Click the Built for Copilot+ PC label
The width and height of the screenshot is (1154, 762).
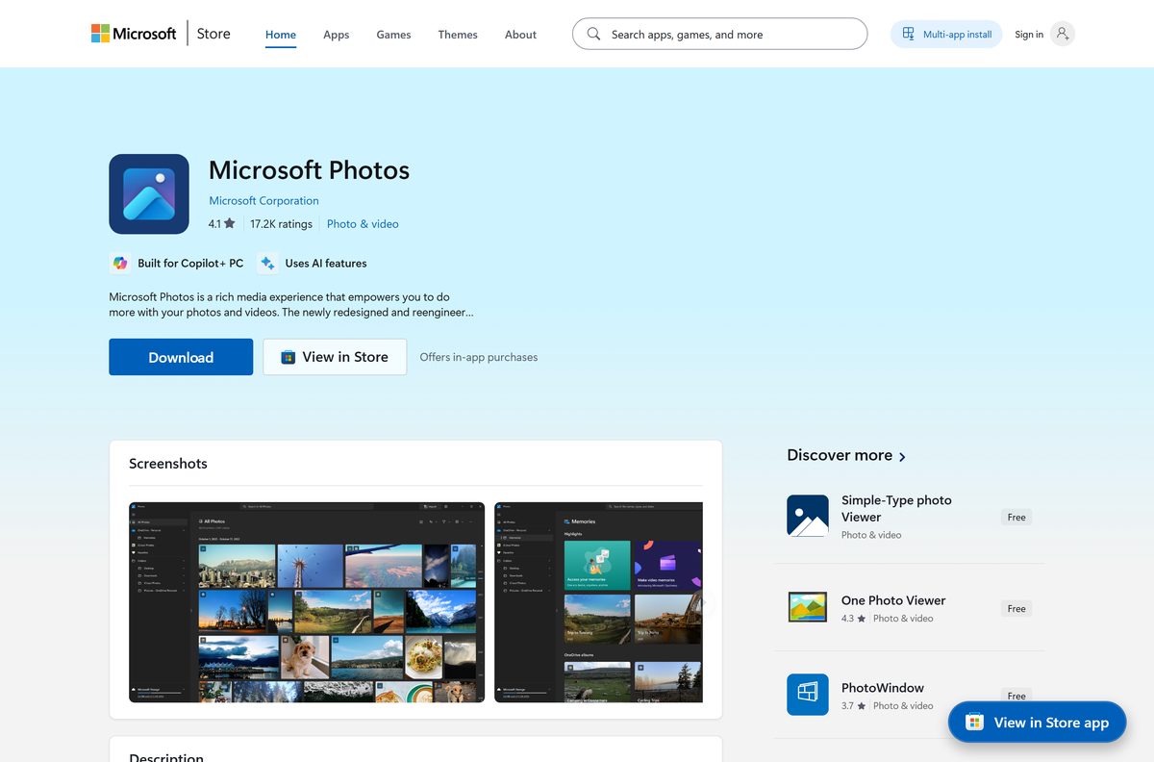point(190,263)
